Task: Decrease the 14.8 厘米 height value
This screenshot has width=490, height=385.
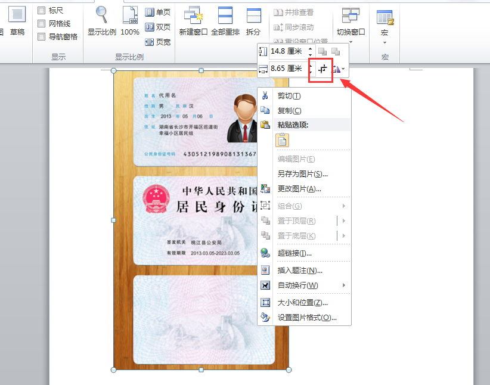Action: pos(310,54)
